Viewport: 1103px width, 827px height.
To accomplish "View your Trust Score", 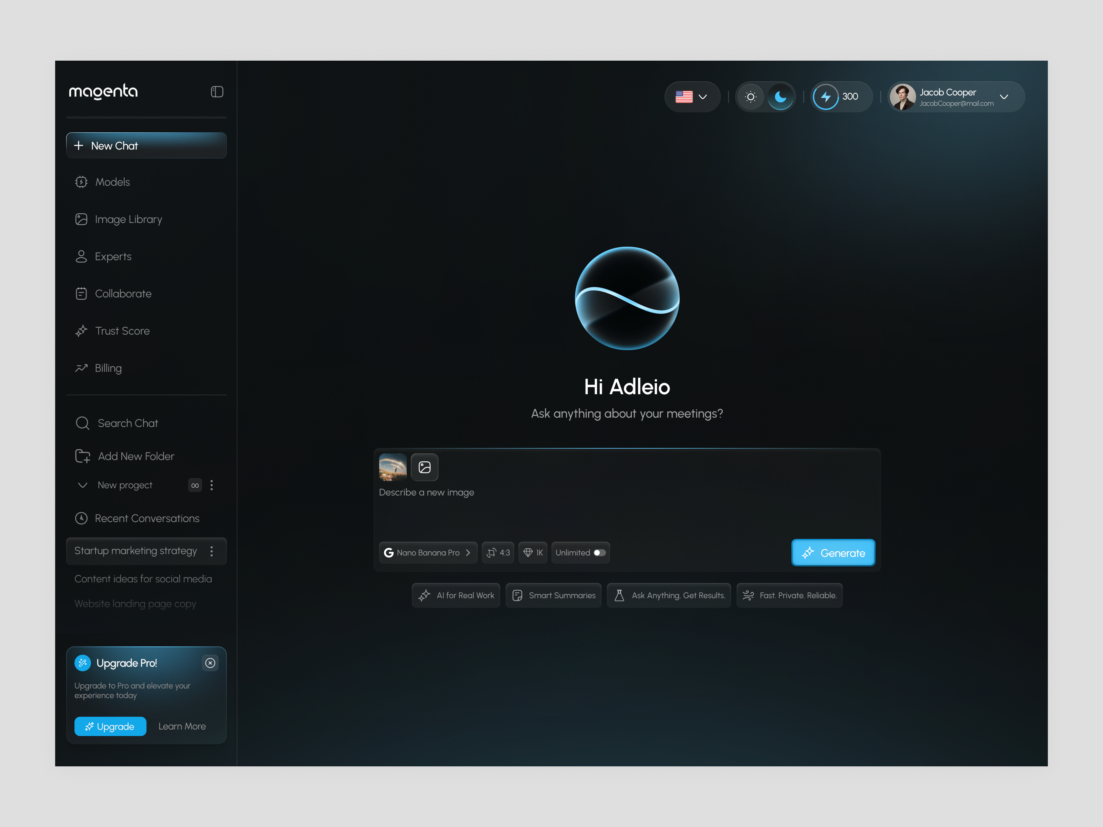I will coord(122,330).
